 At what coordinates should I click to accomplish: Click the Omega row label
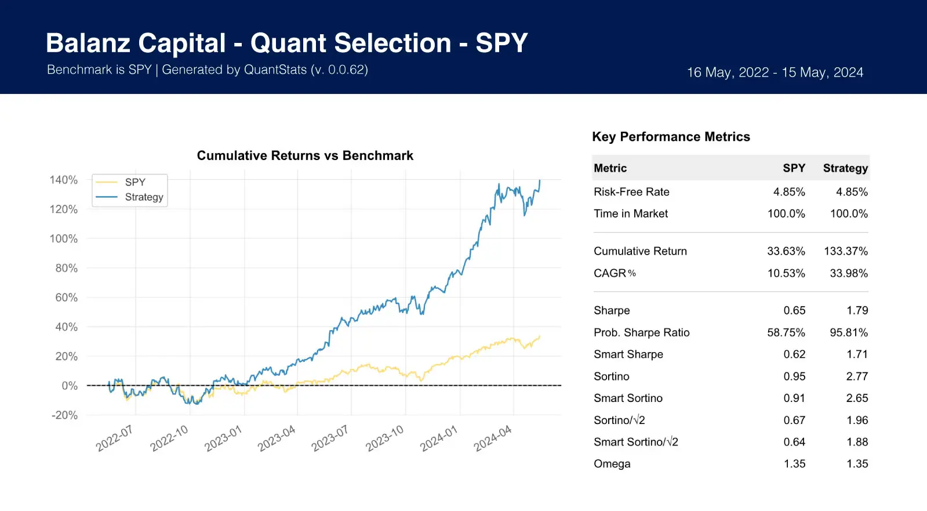[x=612, y=464]
